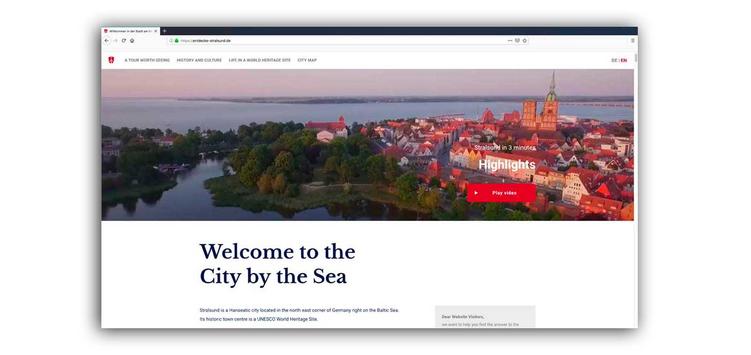Image resolution: width=751 pixels, height=355 pixels.
Task: Open a new tab with plus button
Action: click(x=164, y=31)
